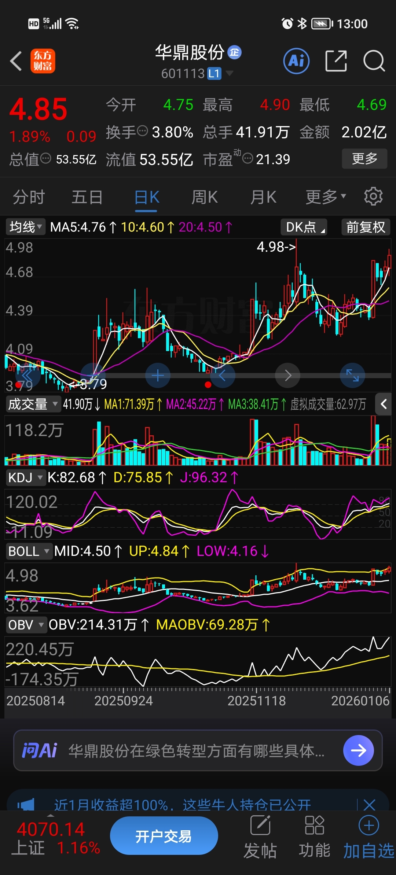Open stock code dropdown triangle

[x=229, y=73]
